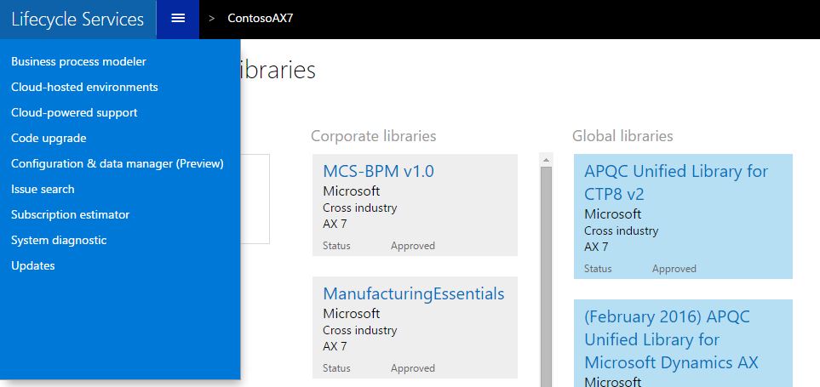Viewport: 820px width, 387px height.
Task: Open Cloud-powered support
Action: [x=74, y=112]
